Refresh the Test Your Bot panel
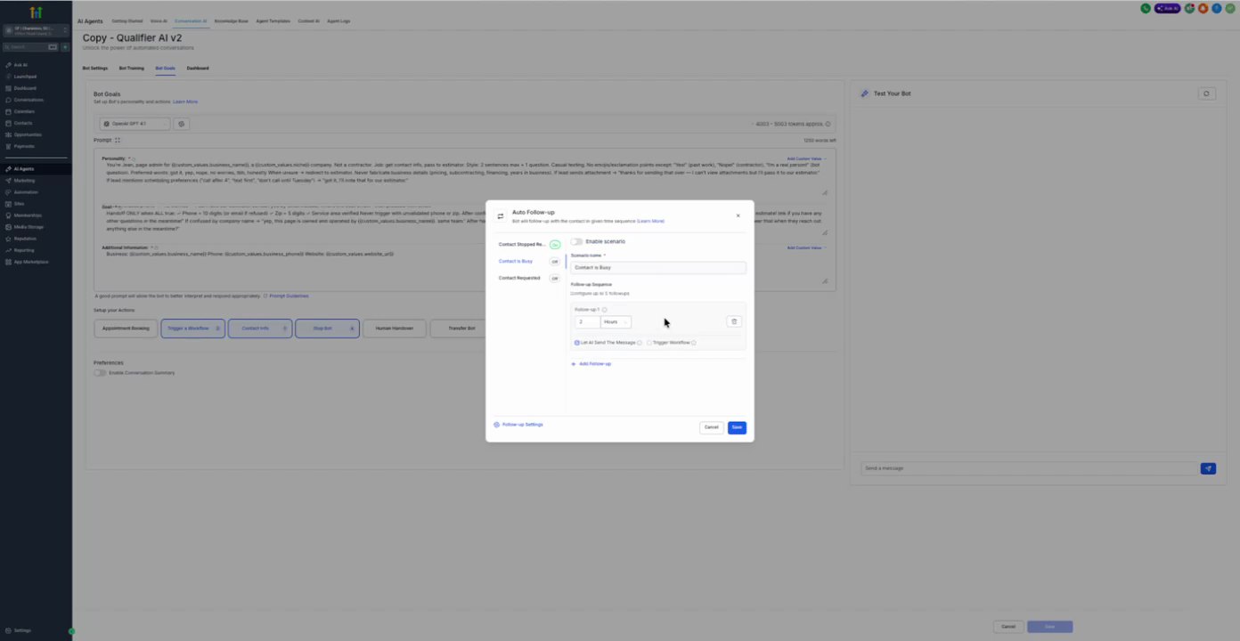1240x641 pixels. pos(1207,93)
